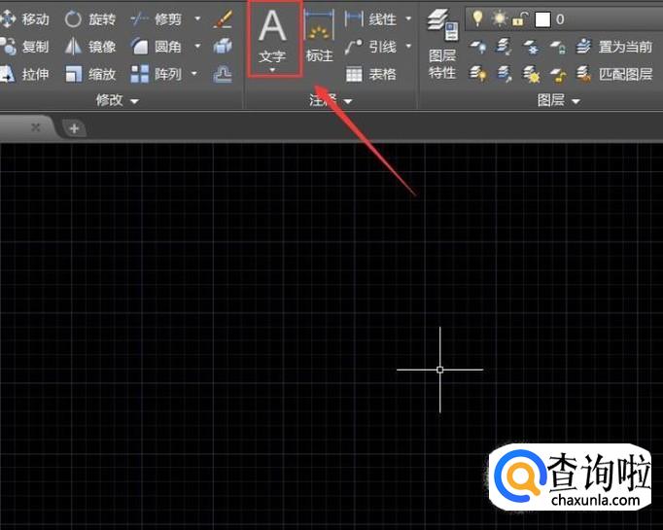Click Make Current (置为当前) button
Image resolution: width=663 pixels, height=530 pixels.
(x=614, y=47)
